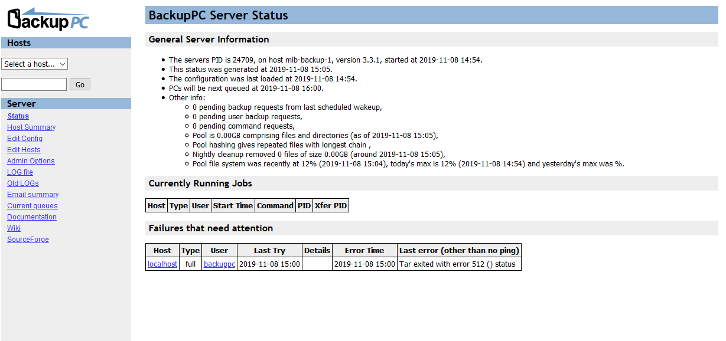Open the Status page link
Image resolution: width=726 pixels, height=341 pixels.
[18, 116]
